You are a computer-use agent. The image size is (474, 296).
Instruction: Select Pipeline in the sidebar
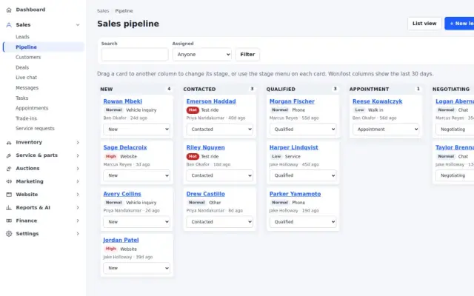pos(44,47)
